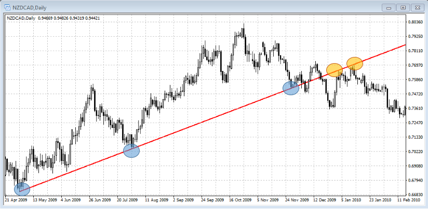Click the chart icon in the title bar
This screenshot has height=209, width=428.
(6, 7)
